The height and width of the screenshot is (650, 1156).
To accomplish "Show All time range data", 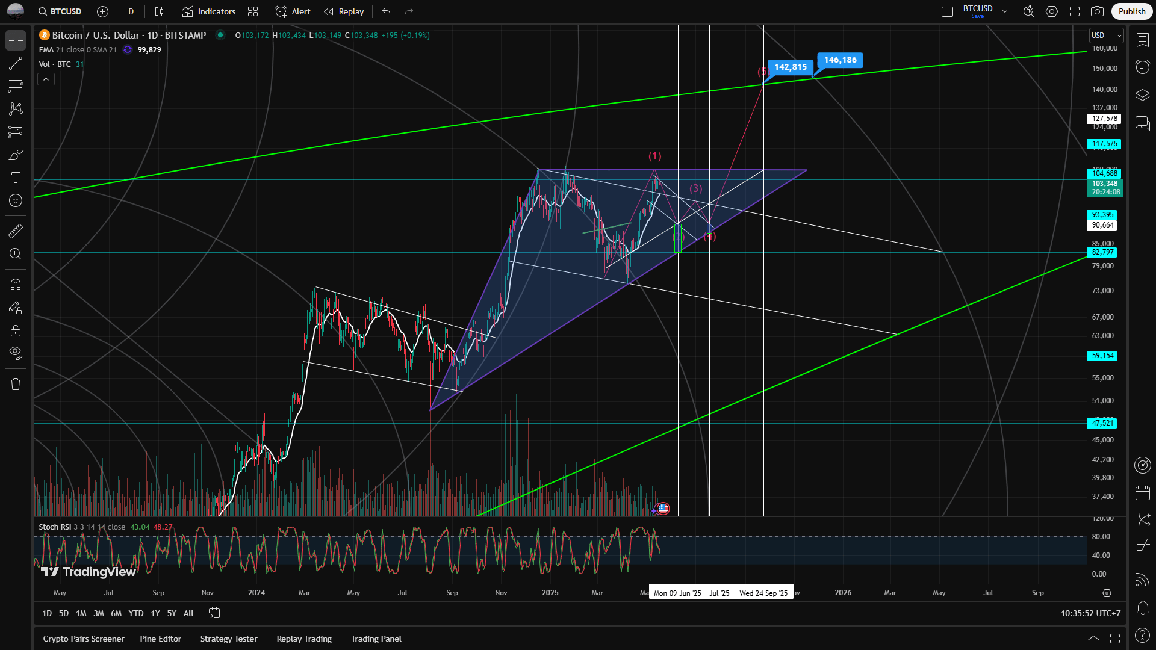I will 188,613.
